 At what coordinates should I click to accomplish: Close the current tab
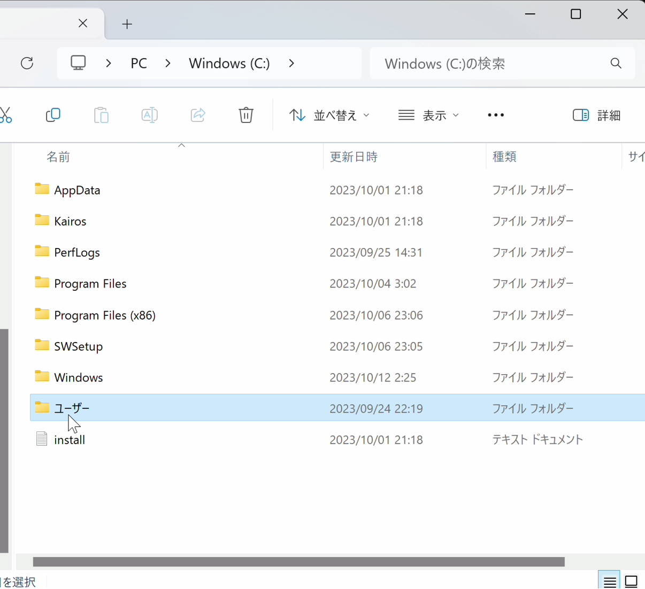click(83, 24)
